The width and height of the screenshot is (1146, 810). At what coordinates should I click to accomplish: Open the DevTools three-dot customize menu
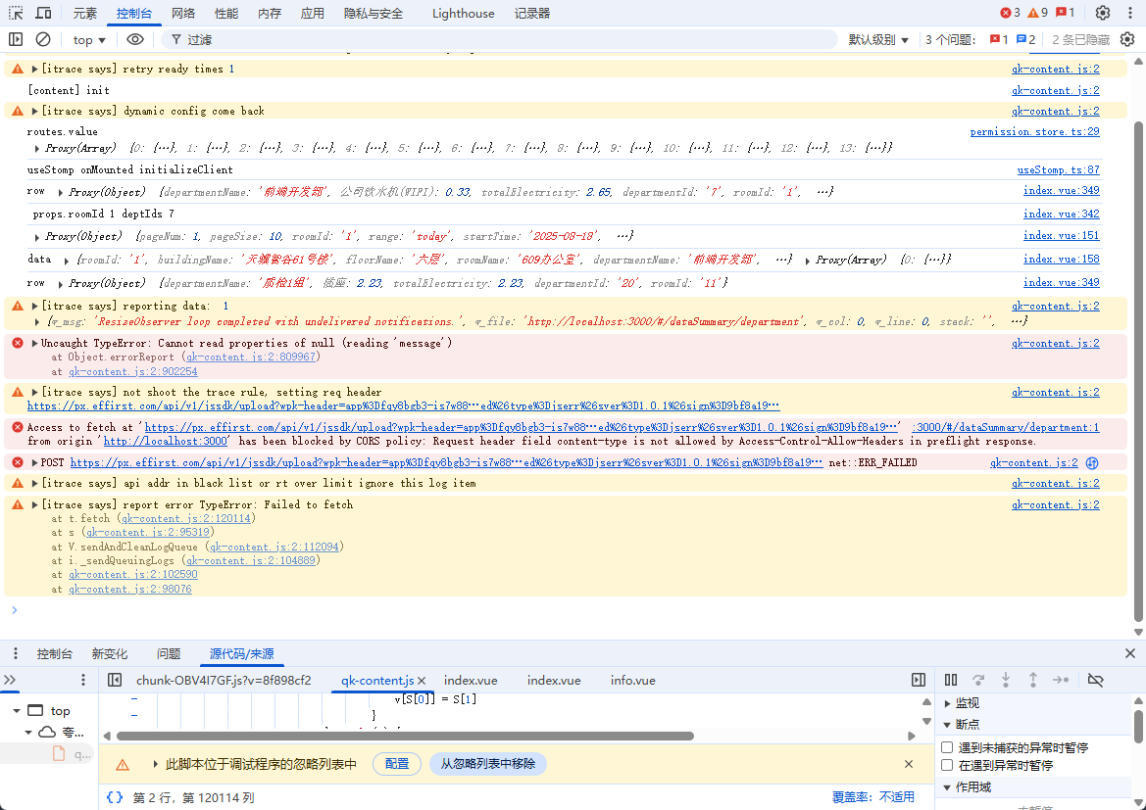(1130, 13)
